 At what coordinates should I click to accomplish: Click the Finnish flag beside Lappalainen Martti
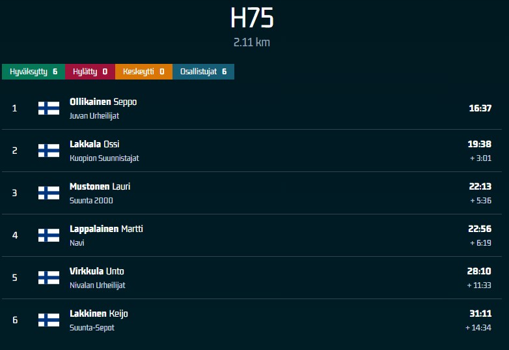click(49, 235)
